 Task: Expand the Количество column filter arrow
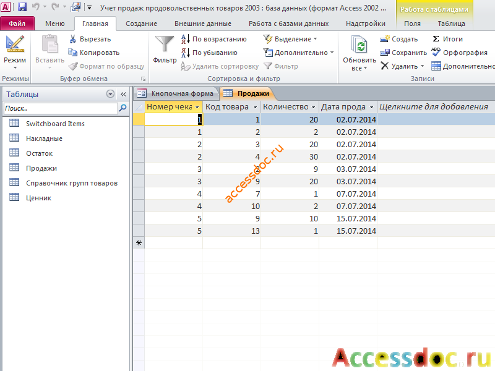click(313, 107)
